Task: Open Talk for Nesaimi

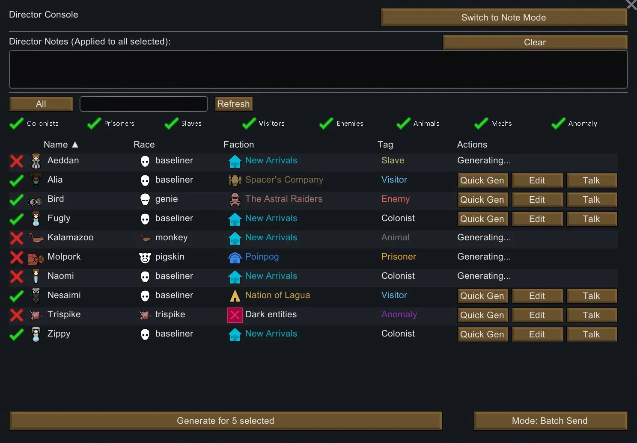Action: 592,296
